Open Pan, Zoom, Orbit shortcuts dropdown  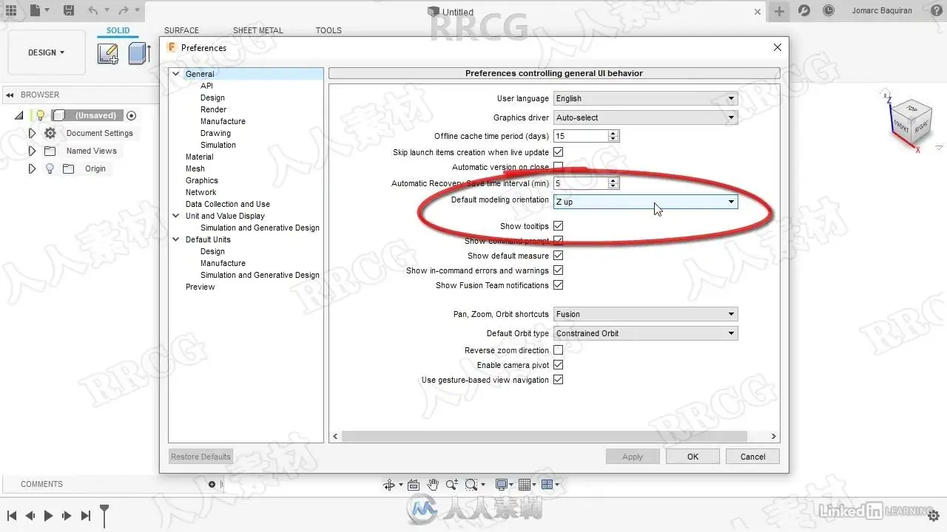pos(645,314)
